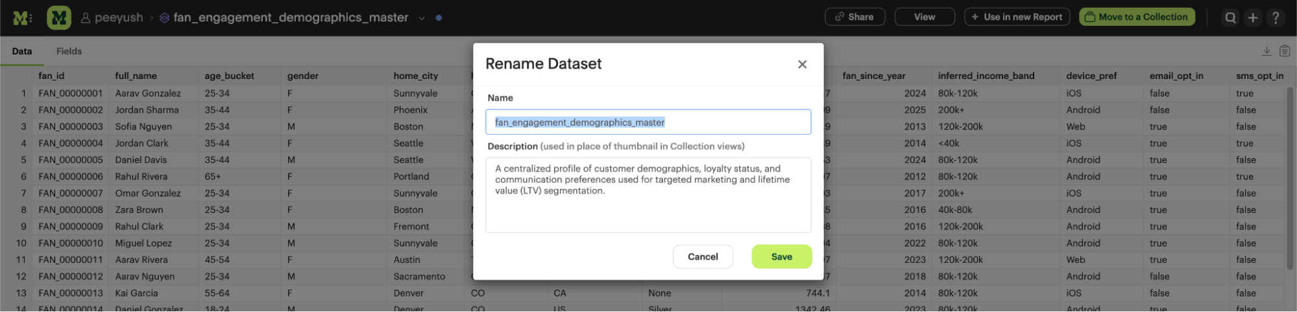1297x312 pixels.
Task: Select the 2013 fan_since_year cell
Action: pos(915,127)
